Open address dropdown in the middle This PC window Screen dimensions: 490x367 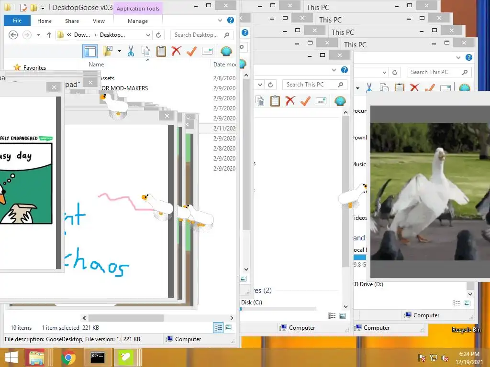tap(260, 85)
